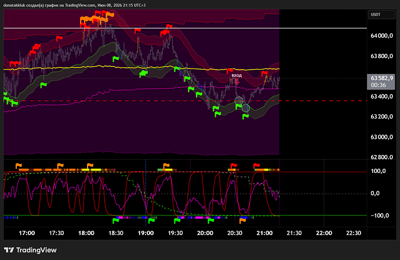Image resolution: width=400 pixels, height=260 pixels.
Task: Click the 19:30 time axis label
Action: (x=175, y=233)
